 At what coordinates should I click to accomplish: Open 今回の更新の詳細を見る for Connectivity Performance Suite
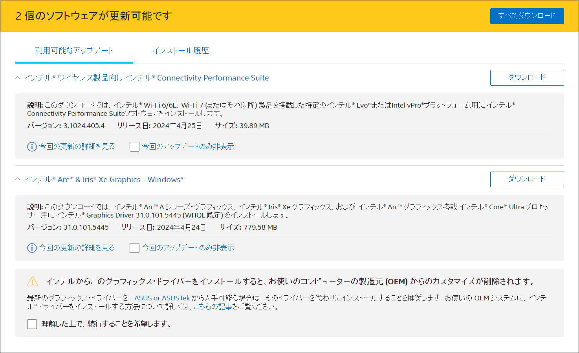[77, 146]
